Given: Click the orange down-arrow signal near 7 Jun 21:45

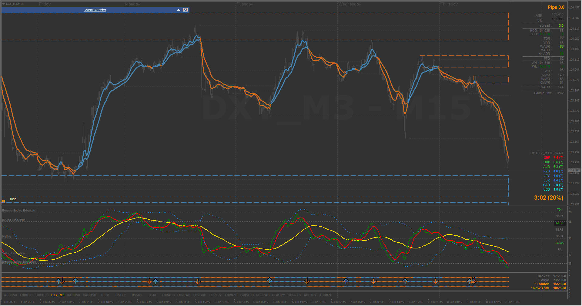Looking at the screenshot, I should pos(435,281).
